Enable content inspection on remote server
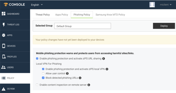 [x=37, y=85]
